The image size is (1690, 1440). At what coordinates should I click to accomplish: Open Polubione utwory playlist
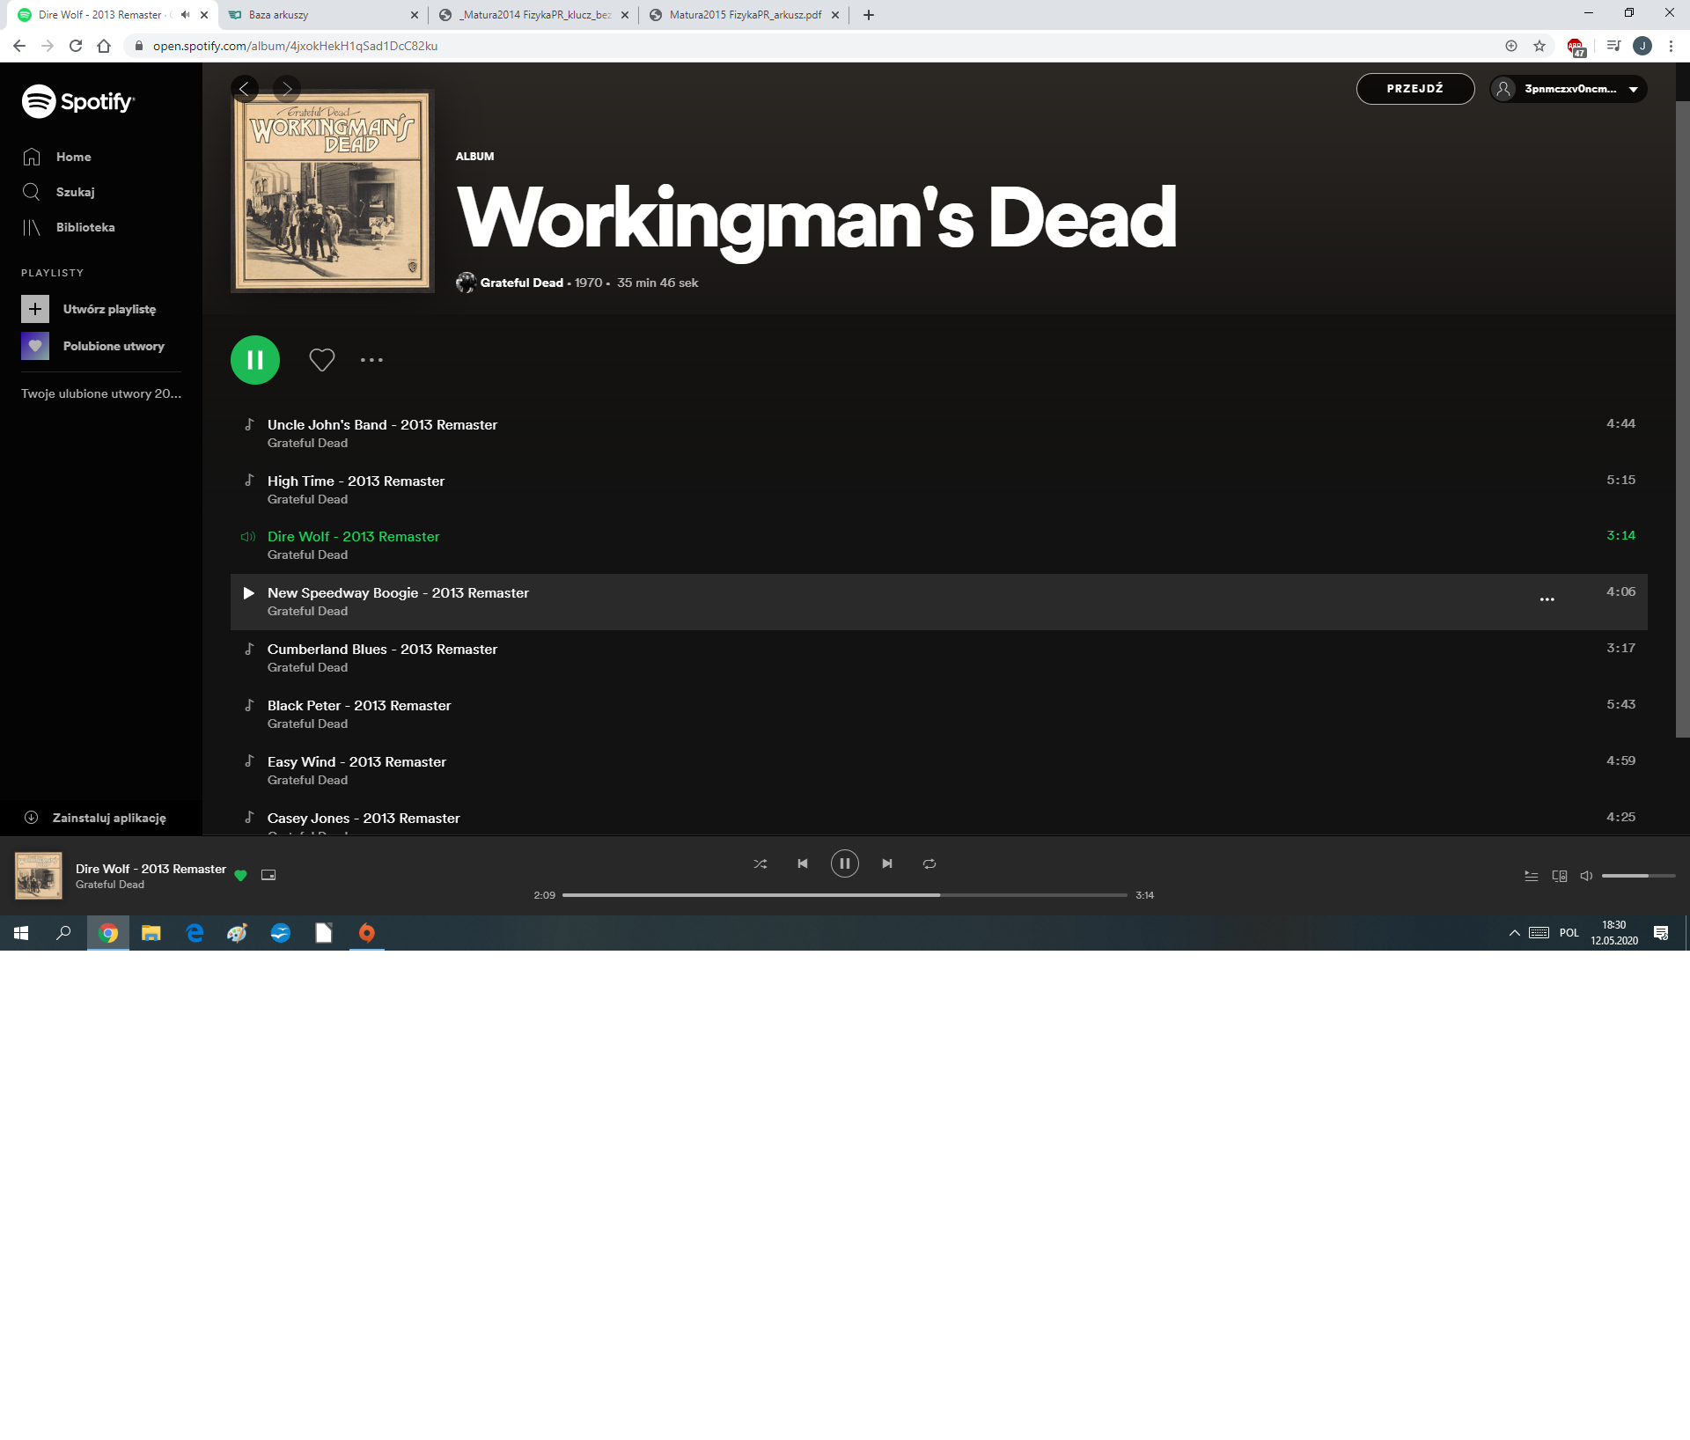pyautogui.click(x=93, y=346)
